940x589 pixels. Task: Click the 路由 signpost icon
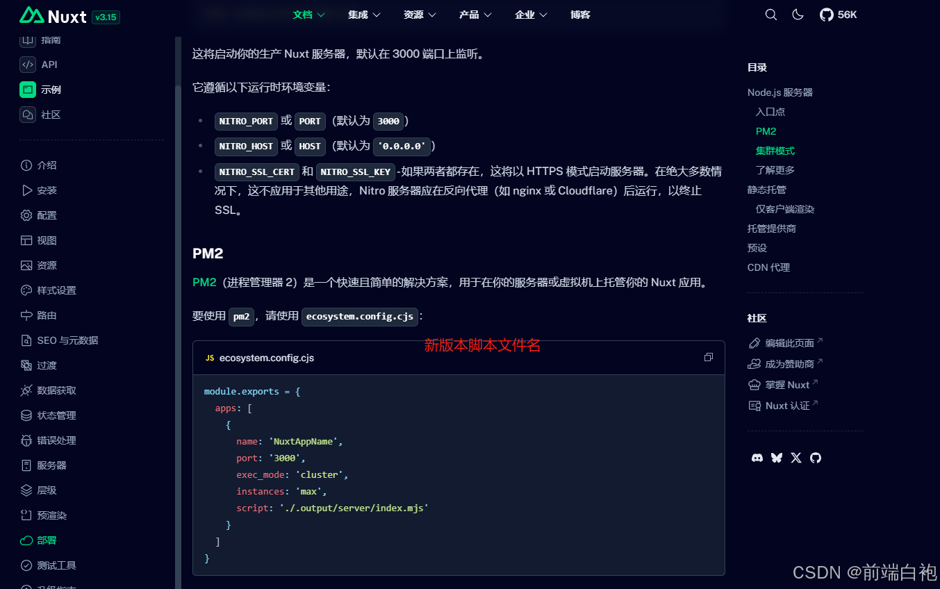click(26, 315)
